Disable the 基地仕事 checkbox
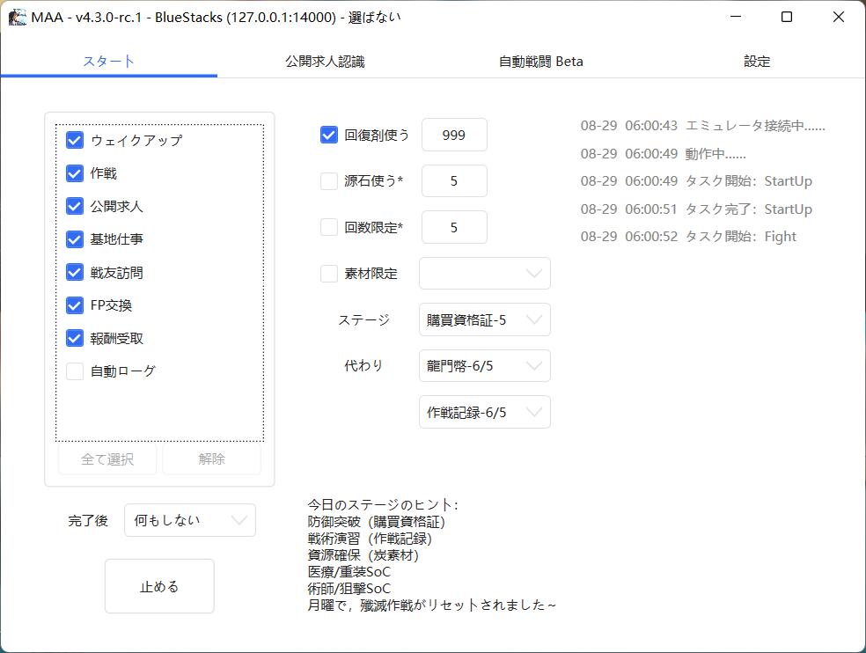The height and width of the screenshot is (653, 866). [x=75, y=239]
